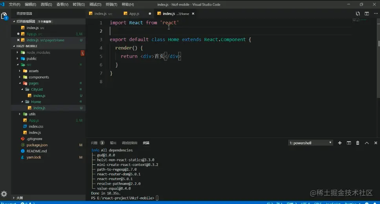The height and width of the screenshot is (204, 380).
Task: Expand the 大纲 outline section
Action: tap(14, 198)
